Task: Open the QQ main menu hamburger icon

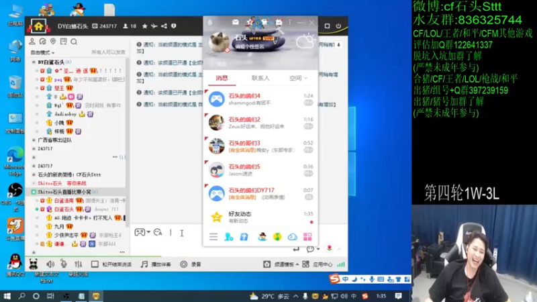Action: [x=213, y=237]
